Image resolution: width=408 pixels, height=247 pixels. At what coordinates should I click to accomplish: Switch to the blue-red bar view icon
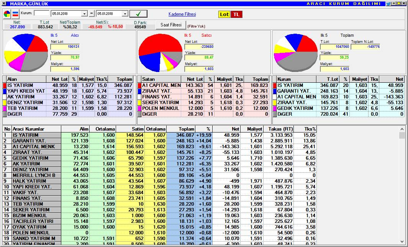click(15, 14)
